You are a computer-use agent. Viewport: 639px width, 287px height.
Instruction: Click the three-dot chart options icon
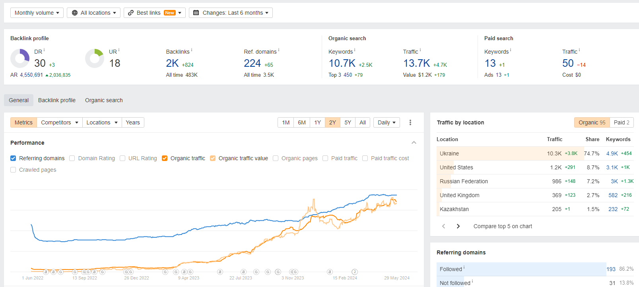point(410,122)
